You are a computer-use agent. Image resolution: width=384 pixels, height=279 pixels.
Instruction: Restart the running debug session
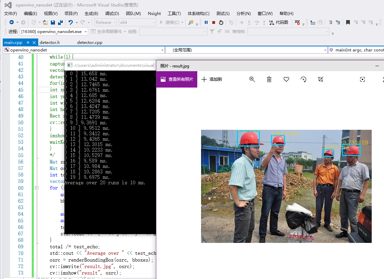coord(221,22)
